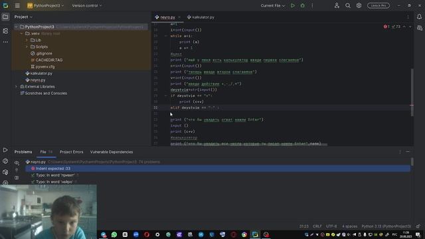Collapse the .venv folder
This screenshot has width=425, height=239.
(21, 34)
